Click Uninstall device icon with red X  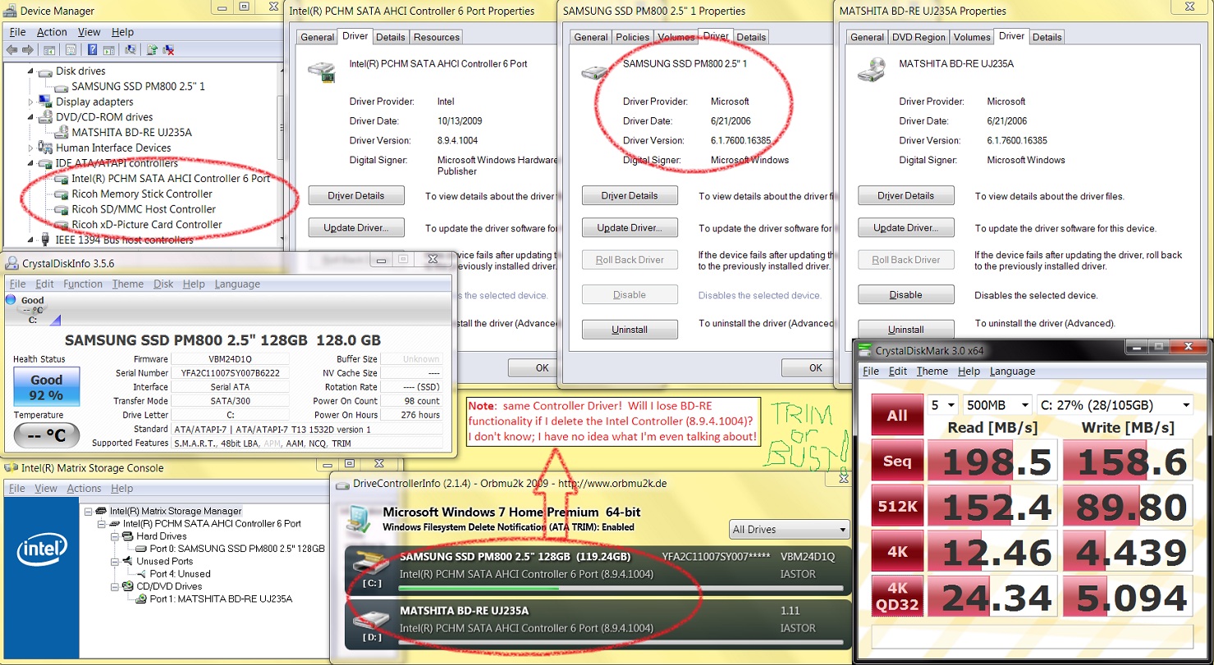point(168,50)
